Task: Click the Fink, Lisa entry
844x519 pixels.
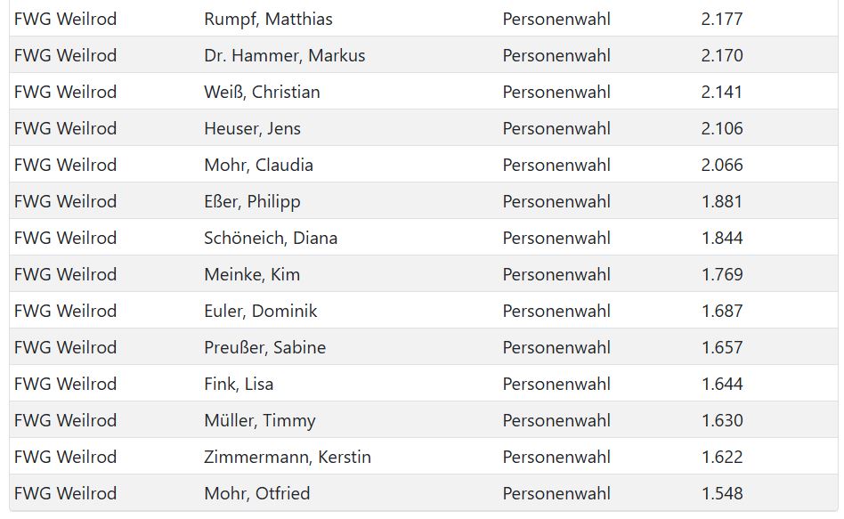Action: pos(239,384)
